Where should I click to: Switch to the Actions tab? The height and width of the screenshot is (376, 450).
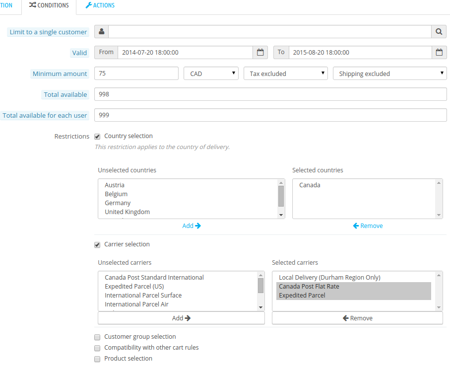(100, 5)
